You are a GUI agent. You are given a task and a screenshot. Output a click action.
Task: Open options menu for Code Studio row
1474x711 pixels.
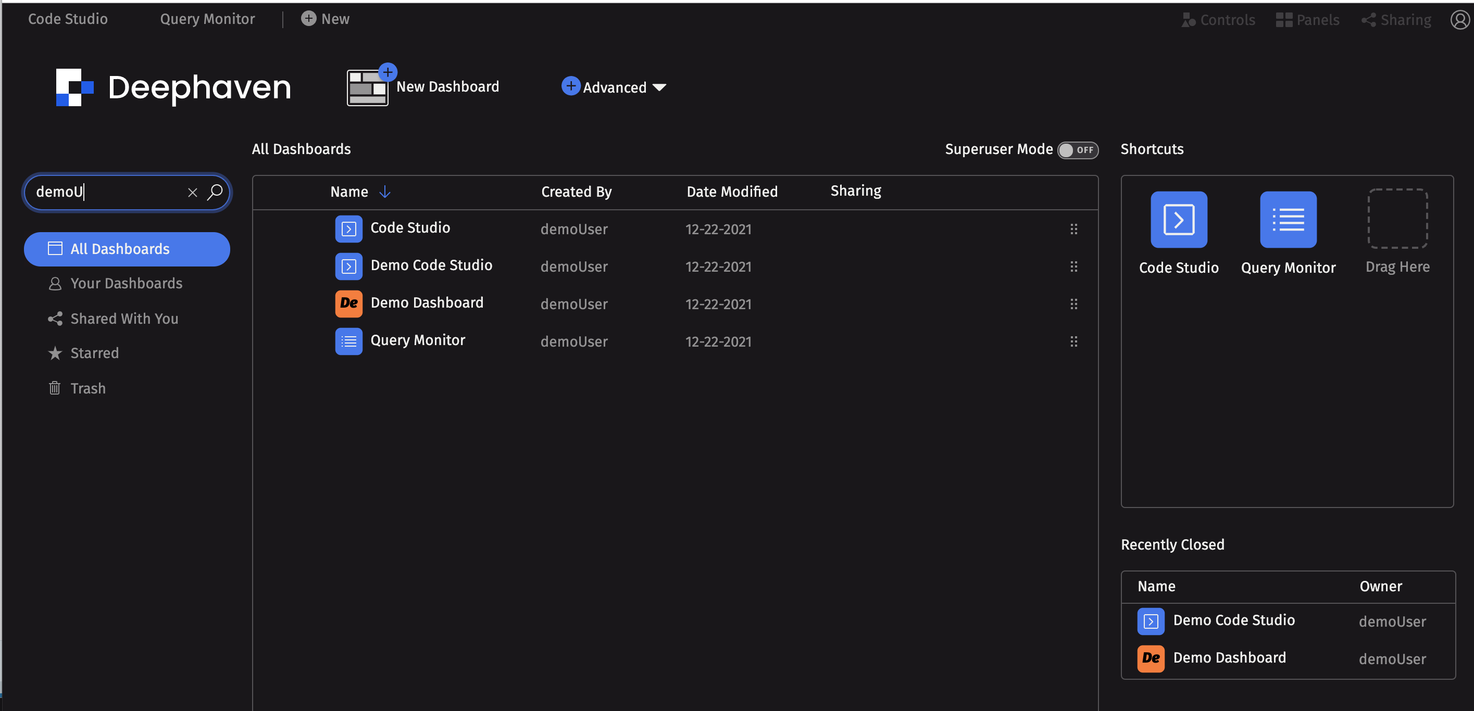pos(1073,229)
